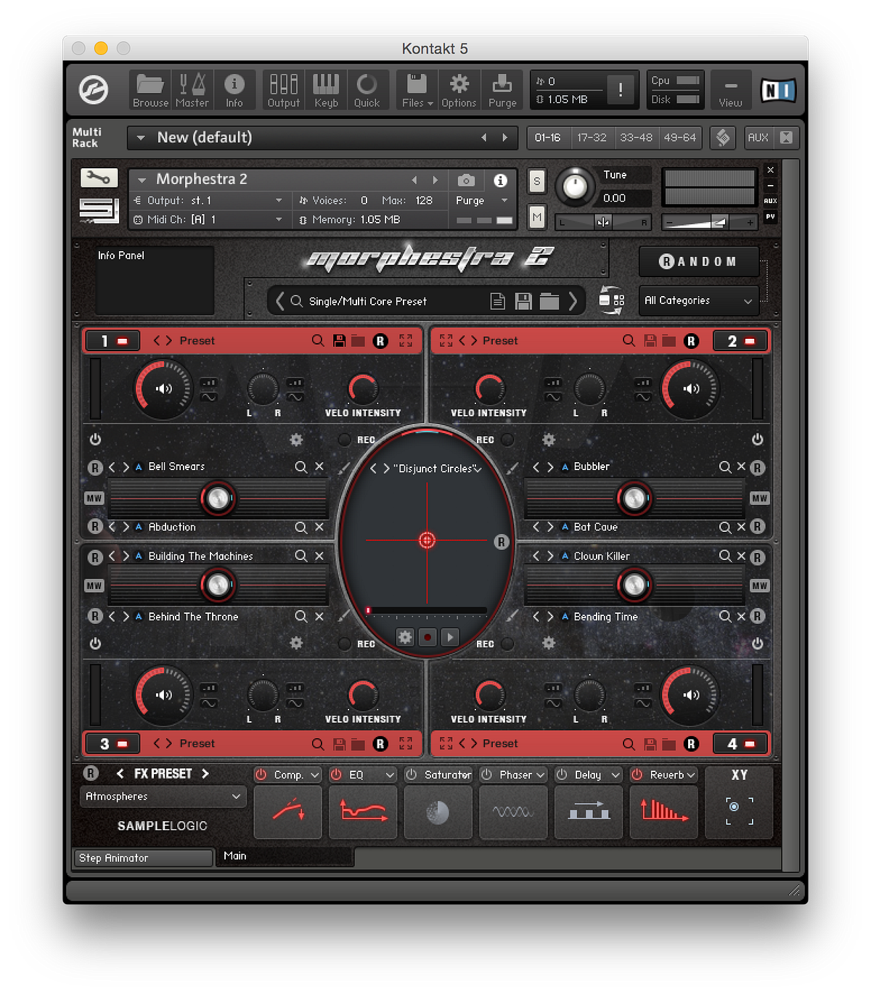Search the Single/Multi Core Preset browser
871x994 pixels.
pyautogui.click(x=296, y=301)
